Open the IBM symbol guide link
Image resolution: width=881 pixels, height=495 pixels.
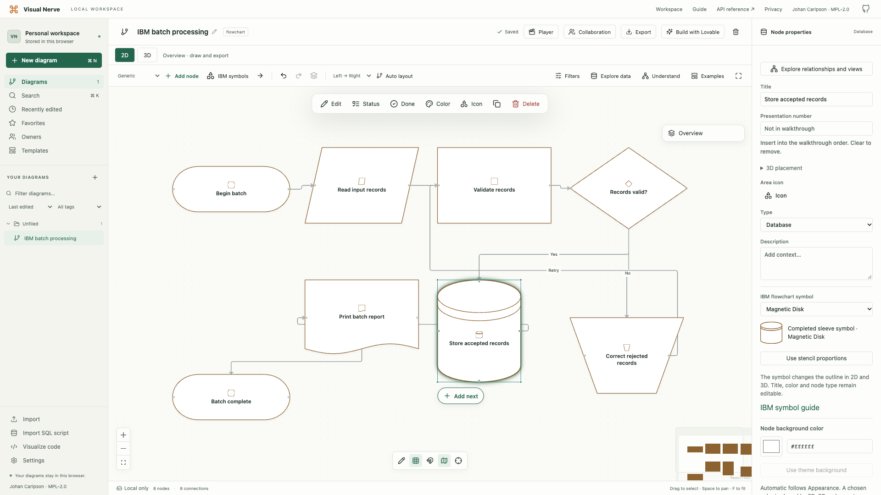coord(790,408)
